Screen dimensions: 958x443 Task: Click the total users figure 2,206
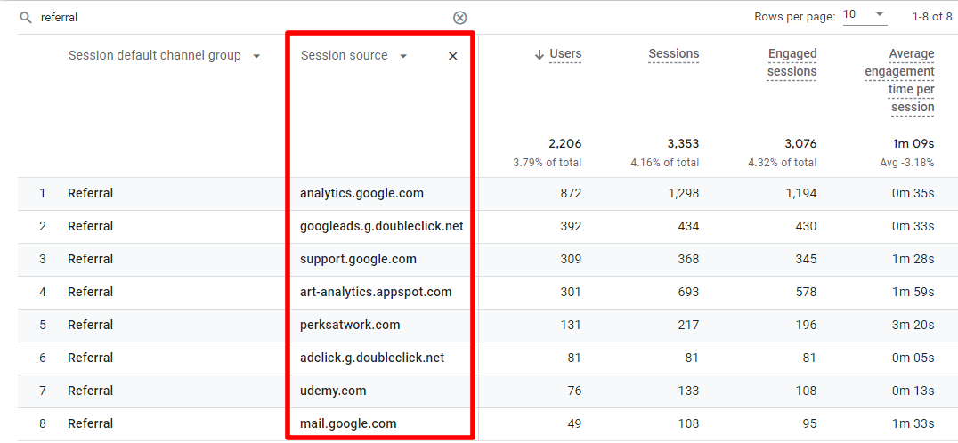(x=565, y=145)
